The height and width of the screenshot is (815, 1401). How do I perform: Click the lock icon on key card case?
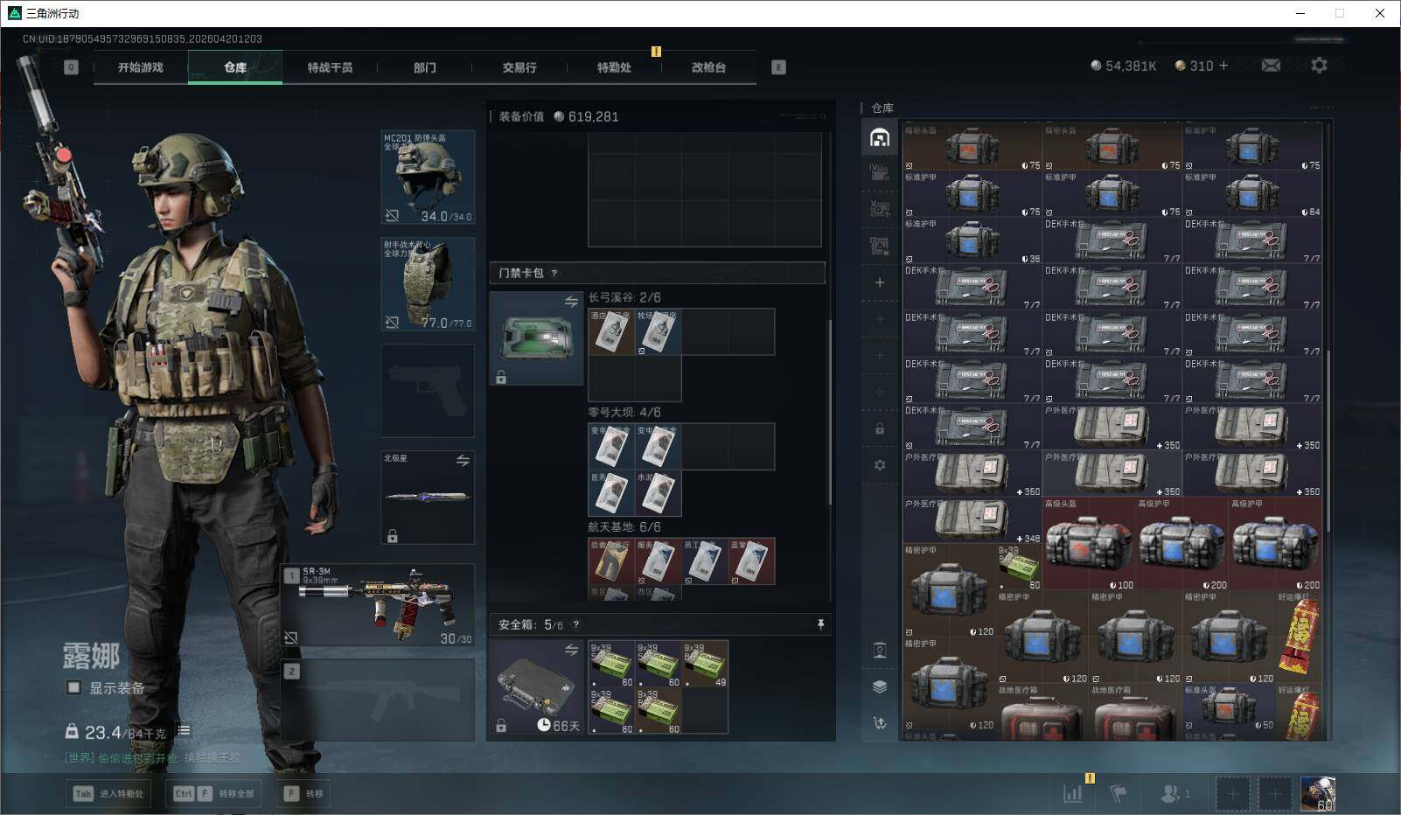click(x=501, y=377)
